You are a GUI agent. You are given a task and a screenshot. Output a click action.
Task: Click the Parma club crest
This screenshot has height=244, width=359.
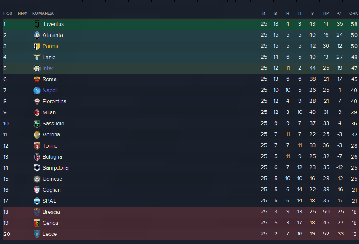click(x=37, y=46)
